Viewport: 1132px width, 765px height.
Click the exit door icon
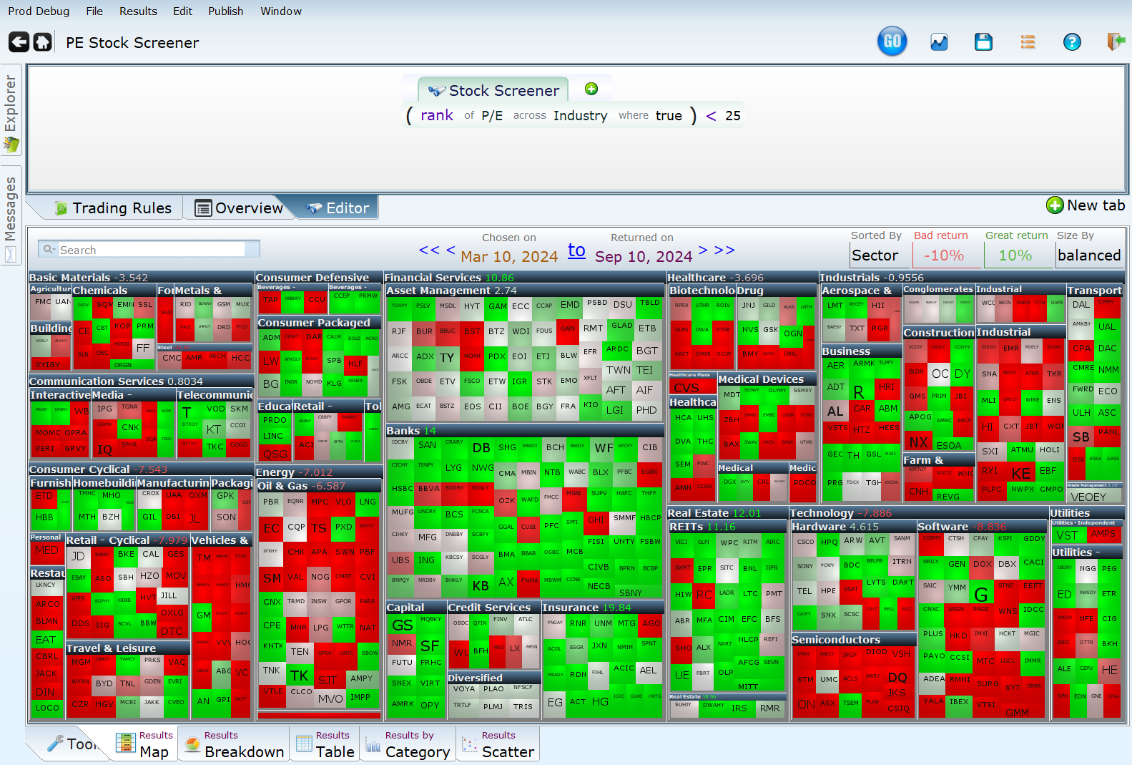tap(1115, 42)
